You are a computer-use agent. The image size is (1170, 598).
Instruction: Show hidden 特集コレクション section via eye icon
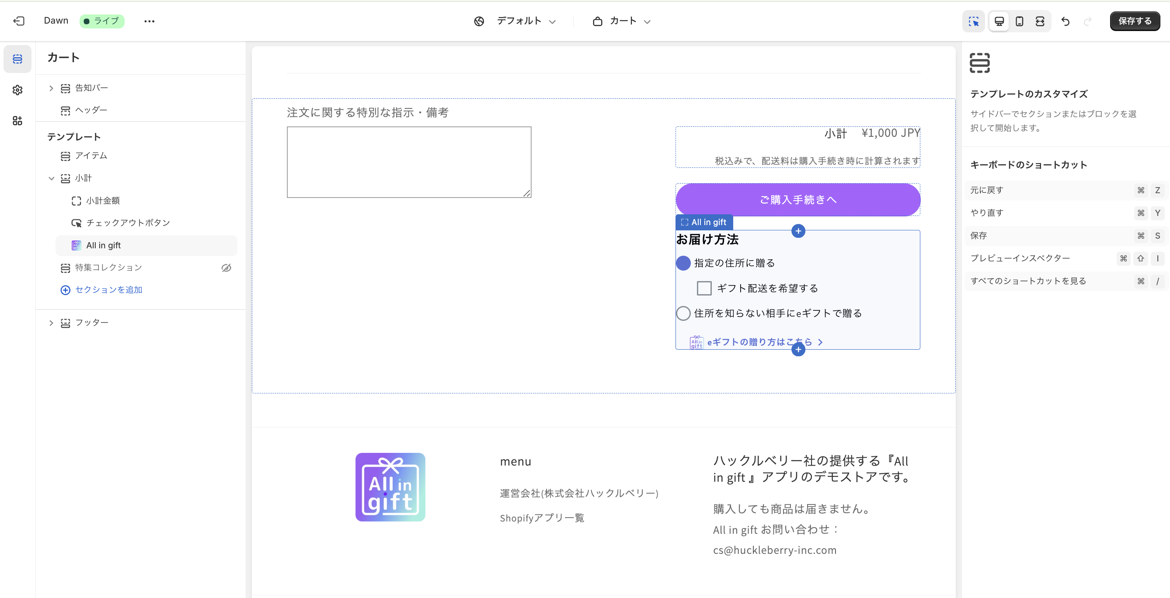point(226,268)
